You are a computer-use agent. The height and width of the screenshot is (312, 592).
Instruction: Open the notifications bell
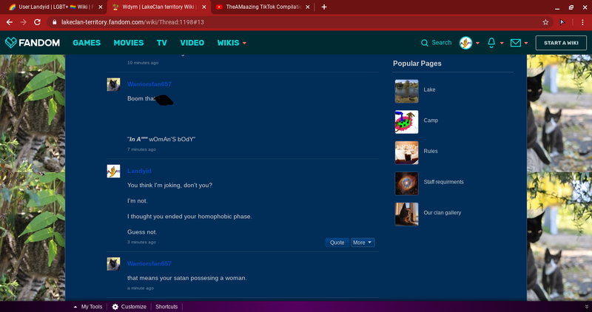493,43
